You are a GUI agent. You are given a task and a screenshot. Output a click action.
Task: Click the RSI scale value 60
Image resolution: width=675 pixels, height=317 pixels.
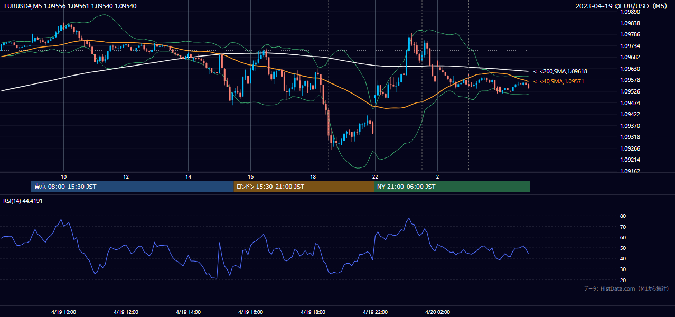coord(623,237)
